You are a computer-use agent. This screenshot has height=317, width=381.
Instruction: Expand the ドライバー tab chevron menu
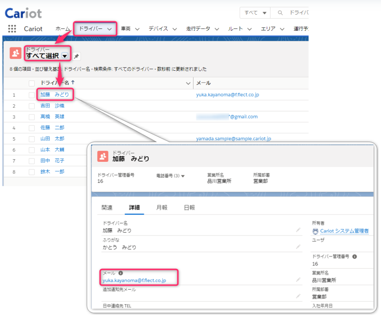tap(110, 29)
